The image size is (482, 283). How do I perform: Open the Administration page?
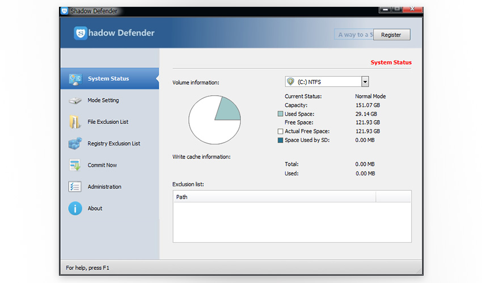104,187
